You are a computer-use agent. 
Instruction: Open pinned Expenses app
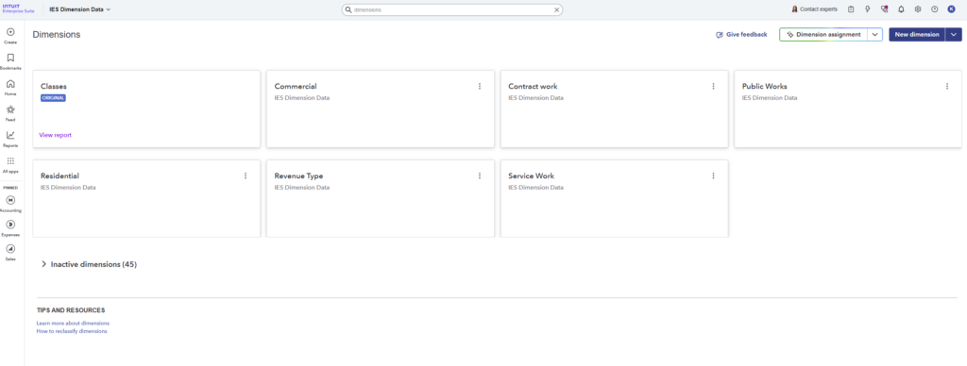(x=10, y=228)
